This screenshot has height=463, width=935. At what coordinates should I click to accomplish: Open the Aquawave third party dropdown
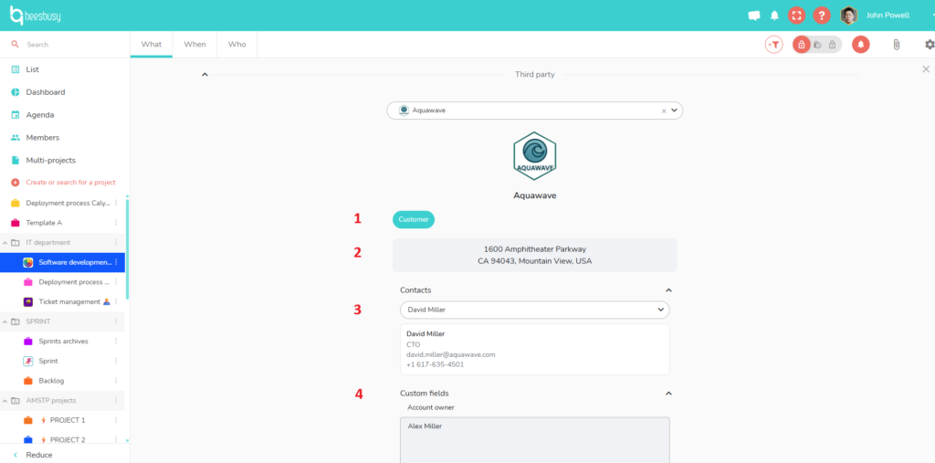tap(675, 110)
